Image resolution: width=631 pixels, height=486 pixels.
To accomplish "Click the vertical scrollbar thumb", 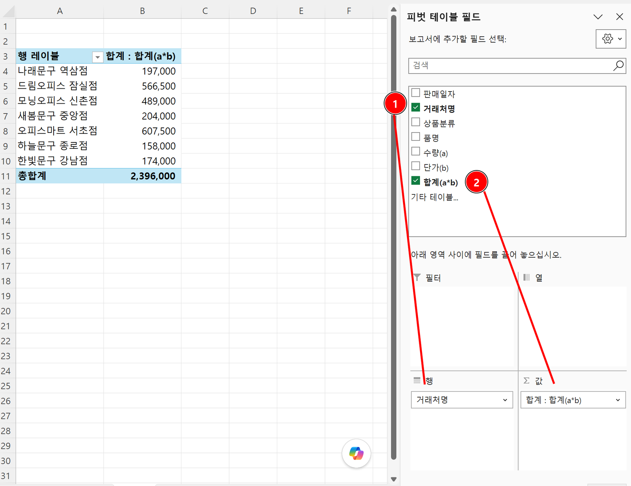I will (x=394, y=237).
